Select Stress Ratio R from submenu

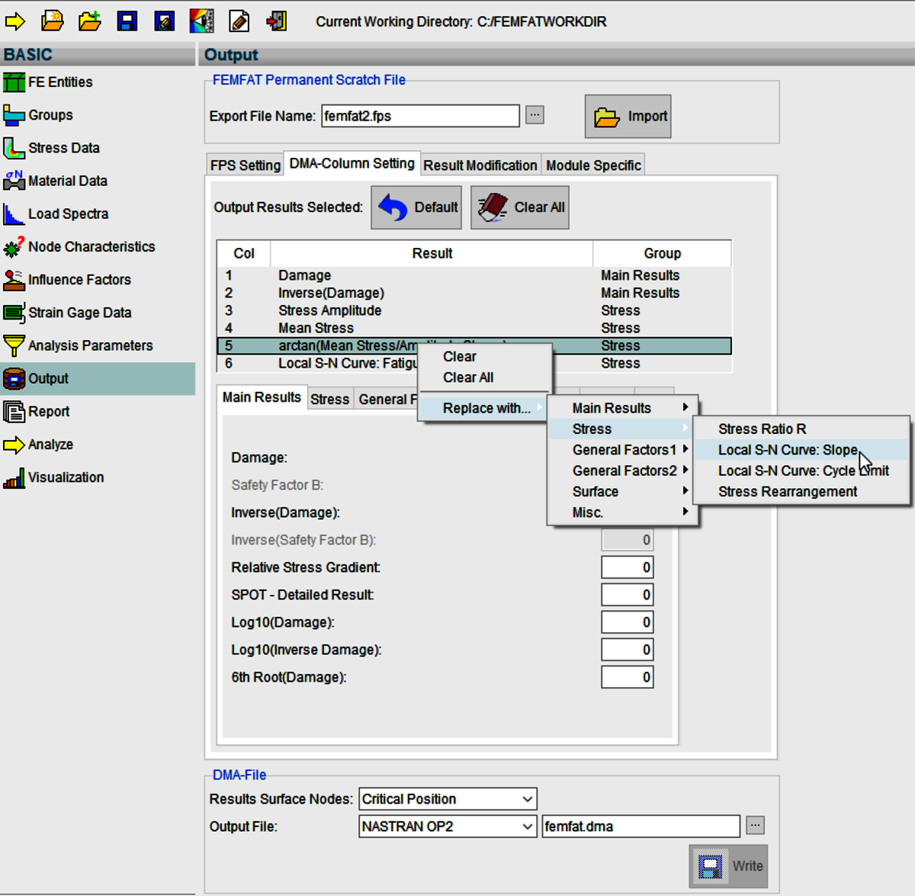click(x=762, y=429)
